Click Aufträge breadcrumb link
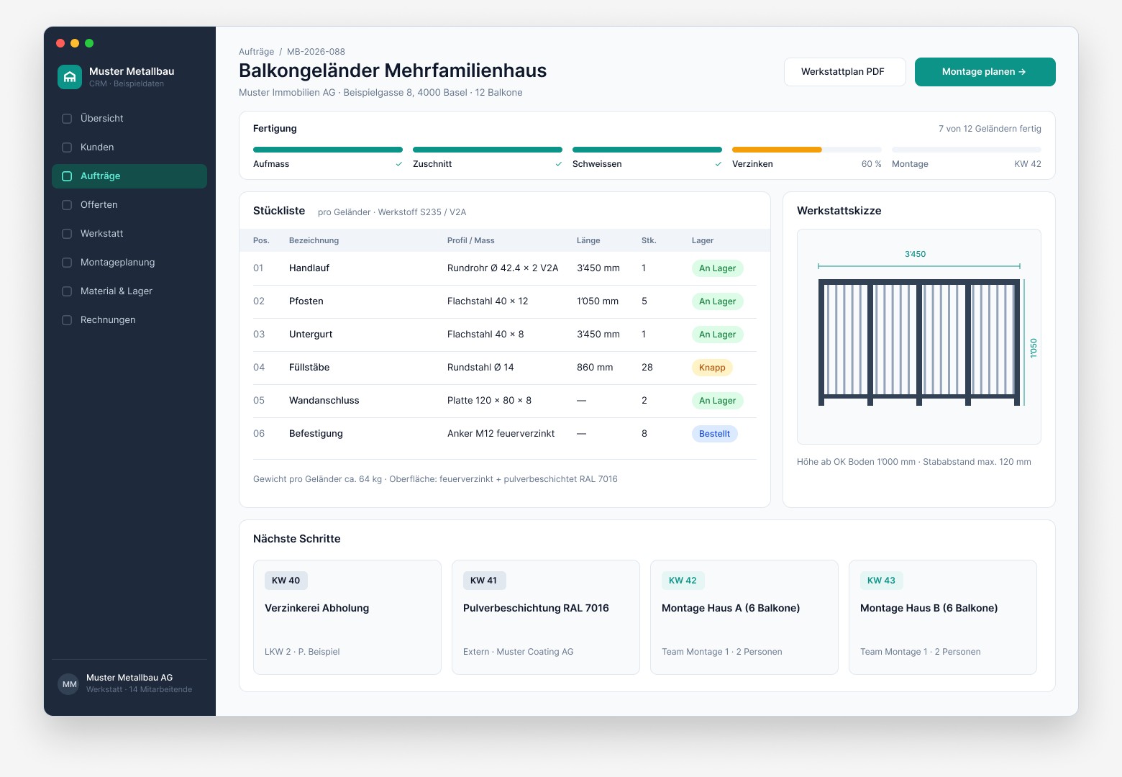Screen dimensions: 1122x777 [256, 52]
